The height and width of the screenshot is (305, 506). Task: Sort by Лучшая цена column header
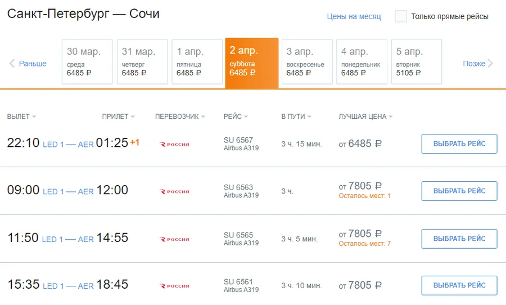[365, 116]
